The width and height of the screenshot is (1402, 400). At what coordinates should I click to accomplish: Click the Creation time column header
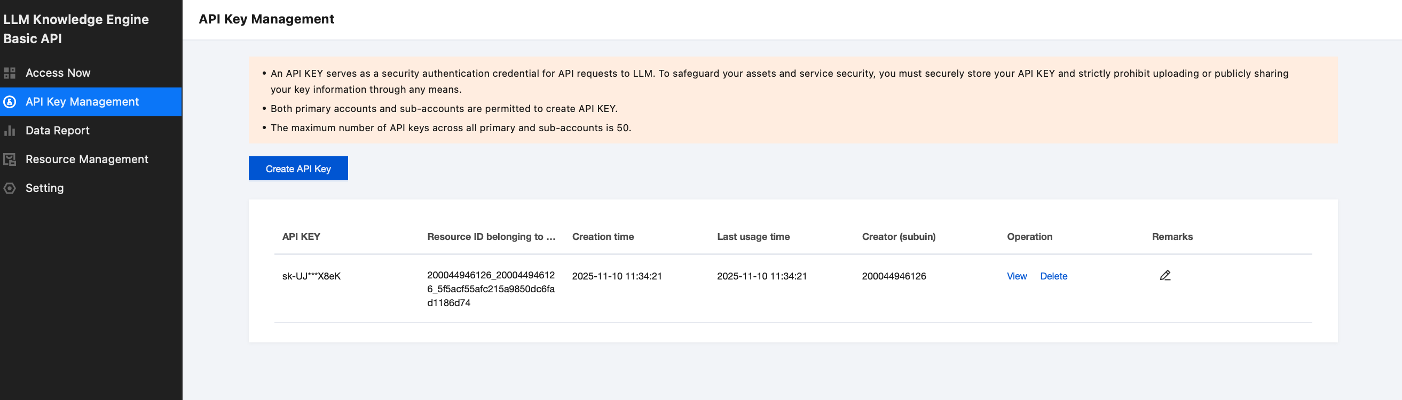pyautogui.click(x=602, y=237)
